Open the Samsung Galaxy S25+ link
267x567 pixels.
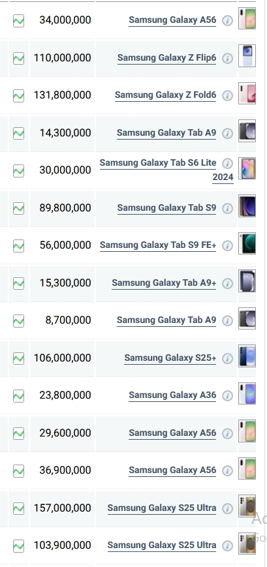click(x=170, y=358)
